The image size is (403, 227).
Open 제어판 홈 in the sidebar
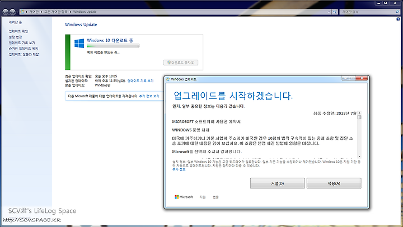click(x=15, y=22)
